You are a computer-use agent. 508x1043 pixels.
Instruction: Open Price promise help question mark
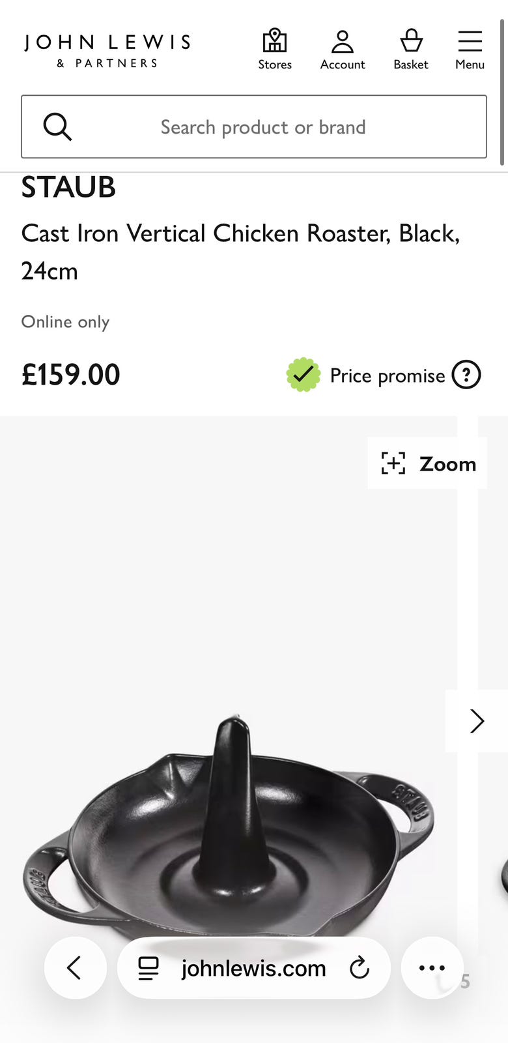pyautogui.click(x=466, y=375)
